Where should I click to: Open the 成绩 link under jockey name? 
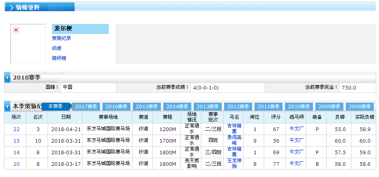[x=56, y=48]
